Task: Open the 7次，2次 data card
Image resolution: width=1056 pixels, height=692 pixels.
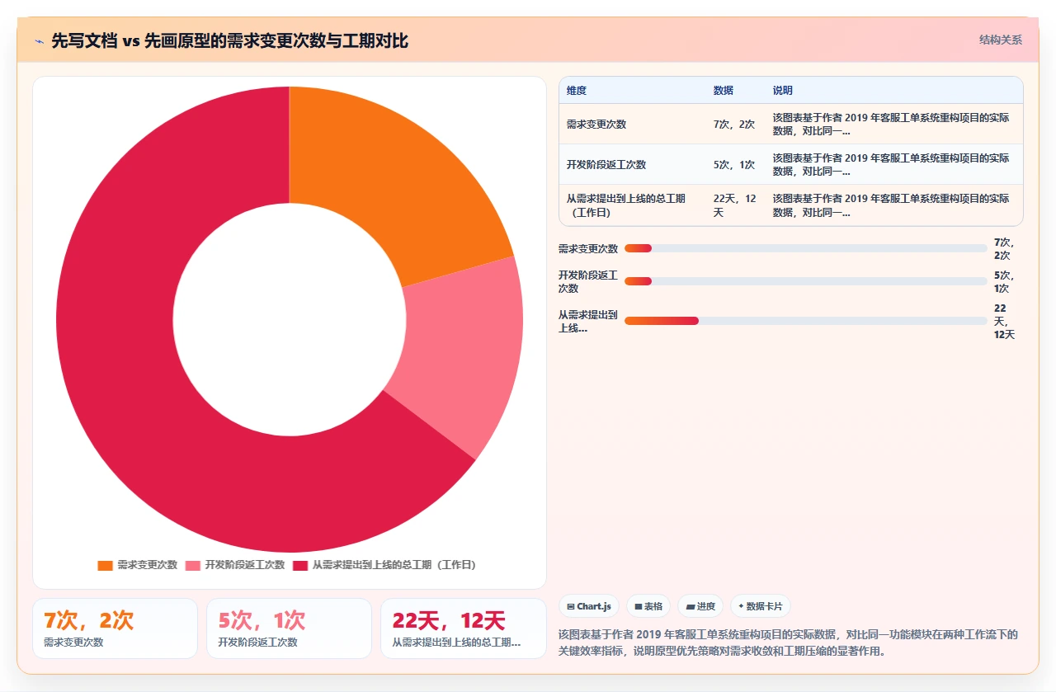Action: 115,628
